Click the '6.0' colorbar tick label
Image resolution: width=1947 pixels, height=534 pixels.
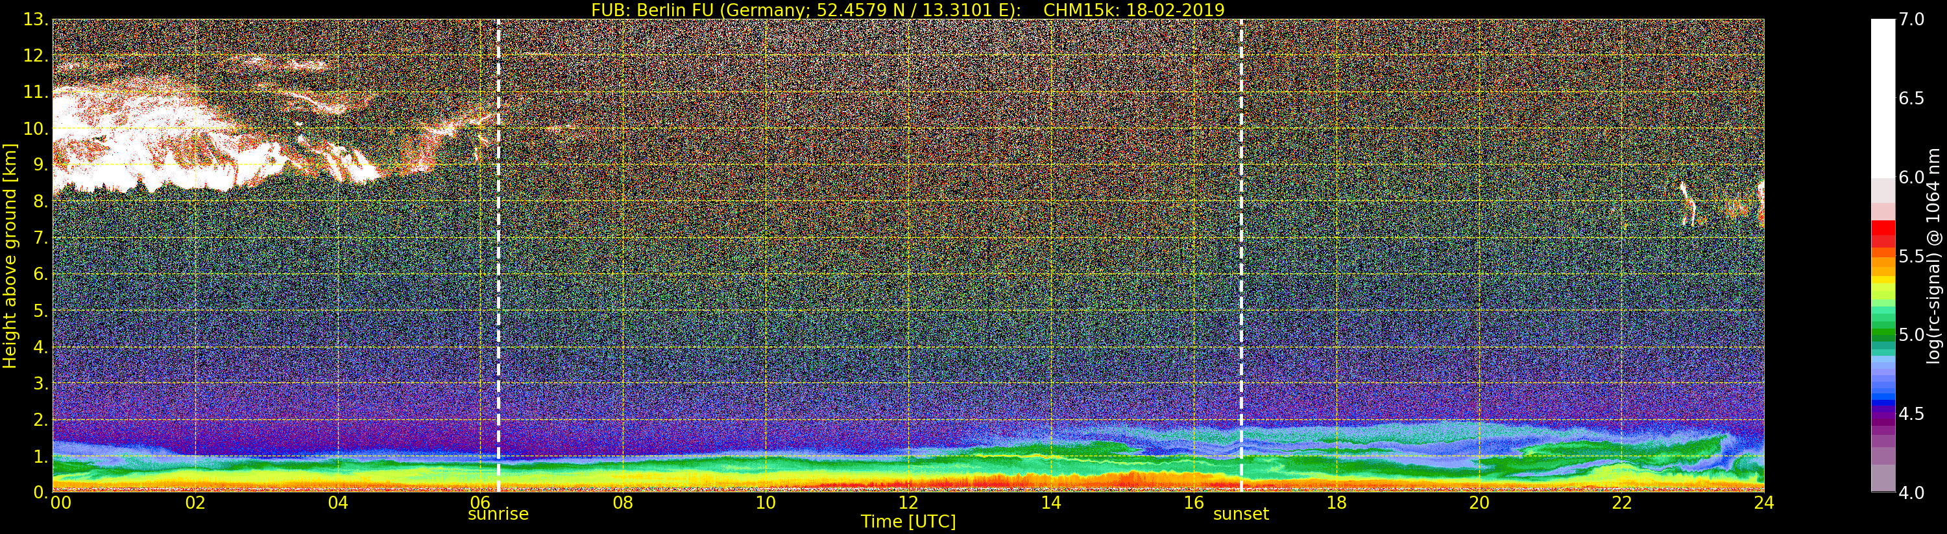(1911, 178)
